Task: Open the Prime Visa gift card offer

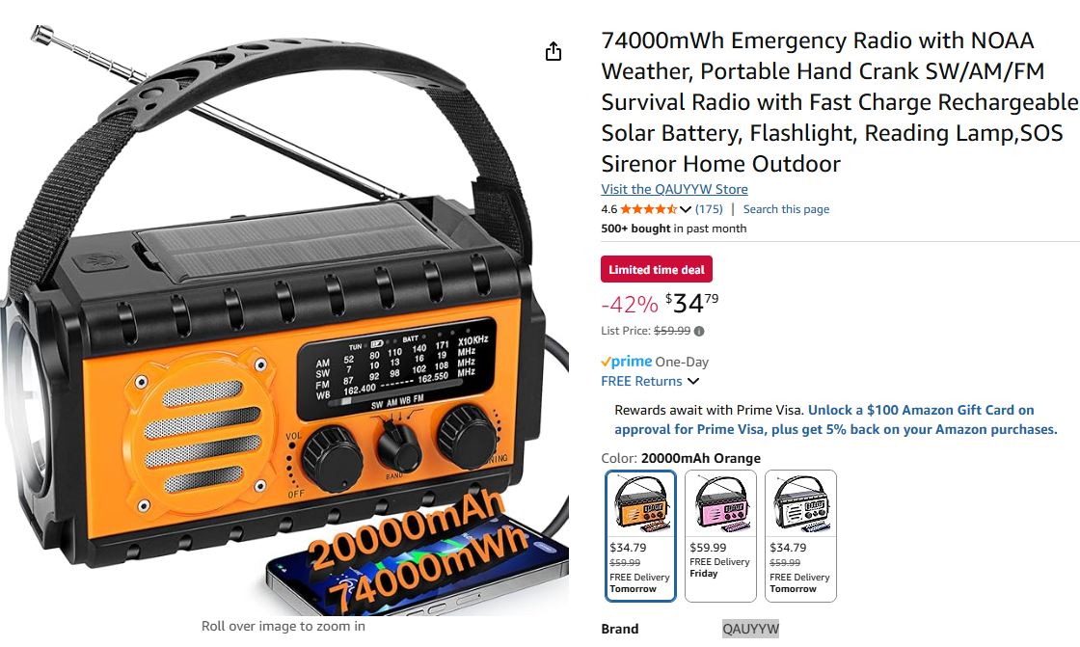Action: tap(835, 419)
